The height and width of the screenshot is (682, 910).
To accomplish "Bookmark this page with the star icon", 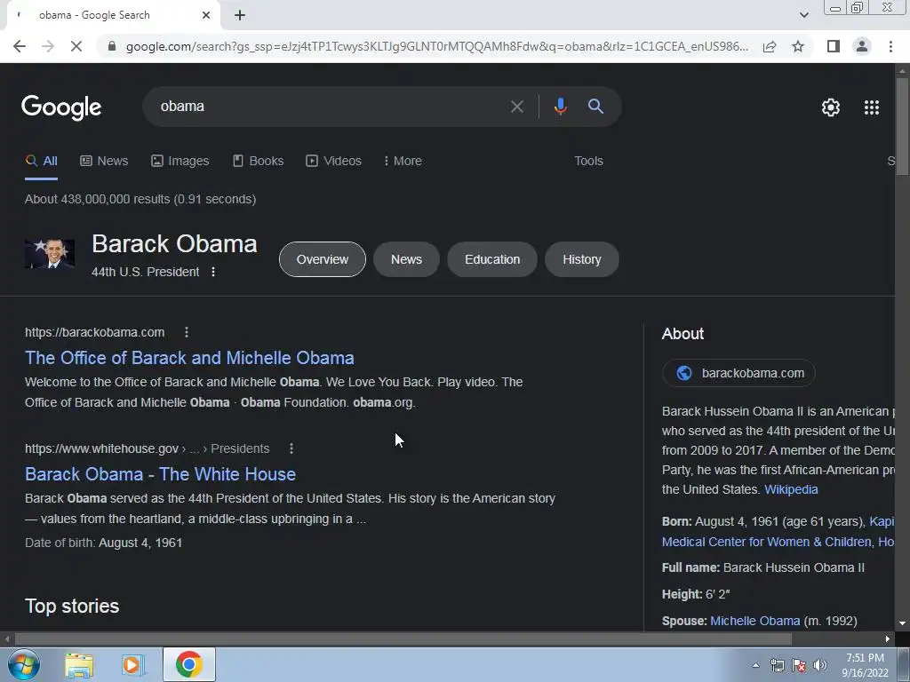I will click(x=798, y=46).
